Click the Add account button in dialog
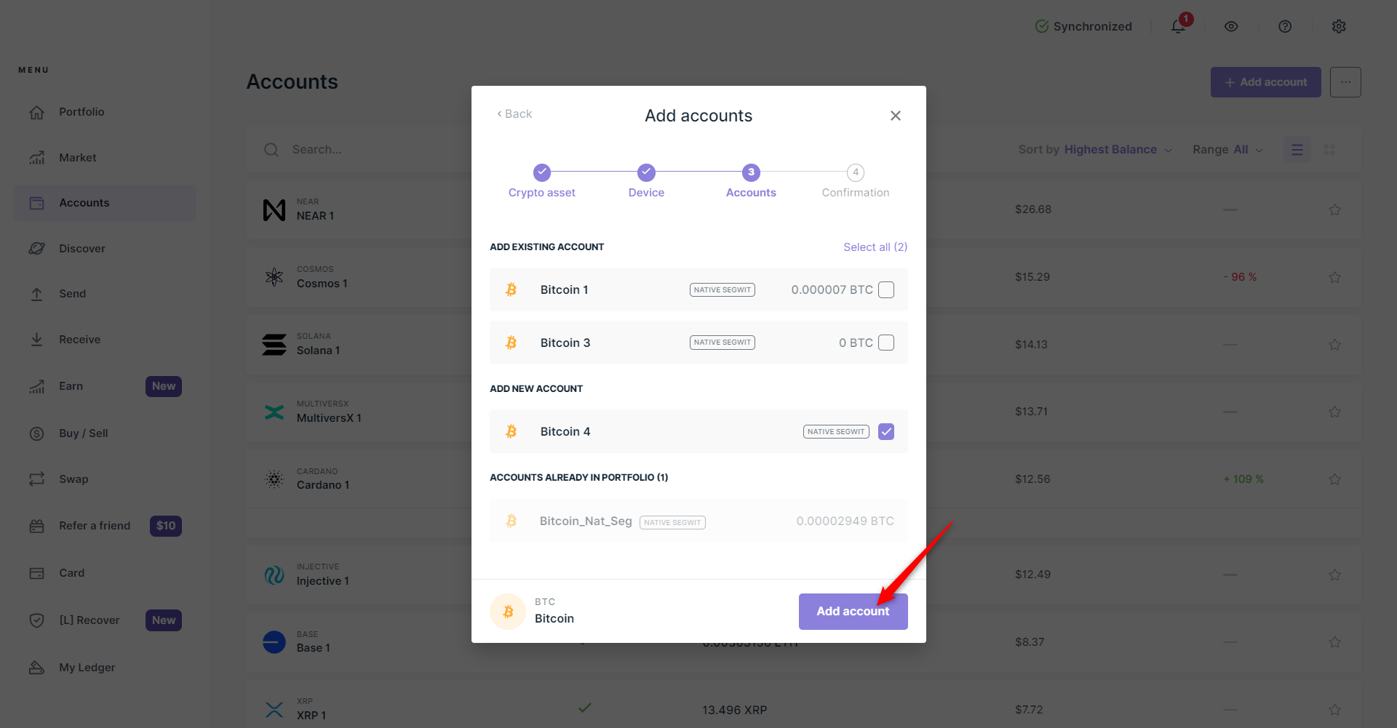The image size is (1397, 728). pyautogui.click(x=853, y=612)
